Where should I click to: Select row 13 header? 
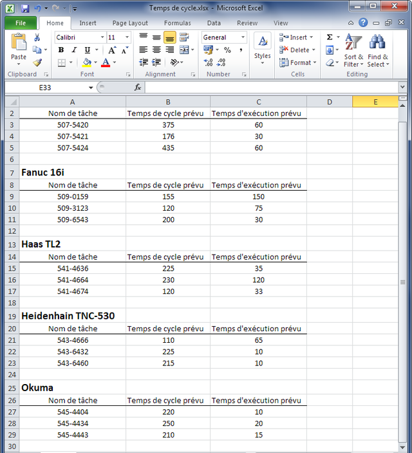[x=12, y=244]
